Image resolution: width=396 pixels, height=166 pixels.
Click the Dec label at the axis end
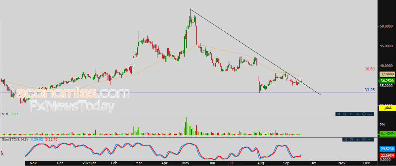(x=366, y=163)
